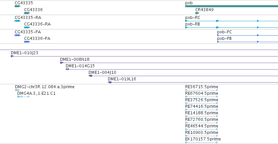Viewport: 278px width, 144px height.
Task: Click the small teal arrow under CR43849
Action: click(197, 13)
